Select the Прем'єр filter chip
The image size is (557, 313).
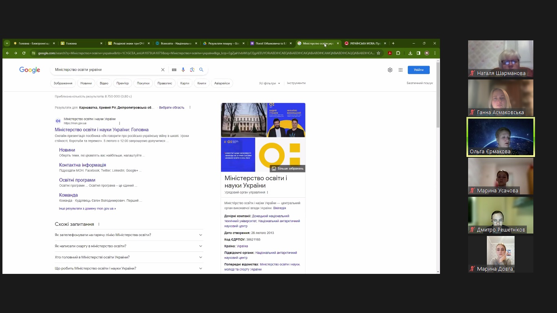pos(122,83)
